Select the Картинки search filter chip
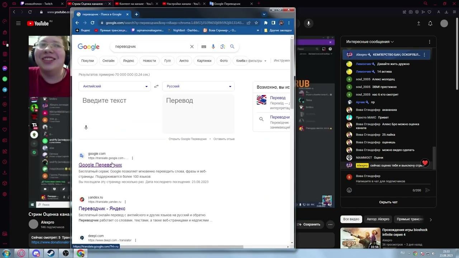Image resolution: width=459 pixels, height=258 pixels. [x=204, y=61]
